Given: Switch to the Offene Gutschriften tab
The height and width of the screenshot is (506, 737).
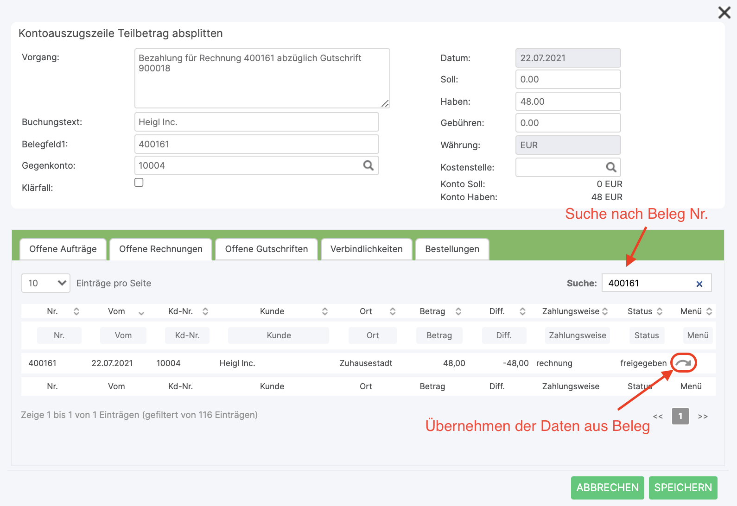Looking at the screenshot, I should coord(267,249).
